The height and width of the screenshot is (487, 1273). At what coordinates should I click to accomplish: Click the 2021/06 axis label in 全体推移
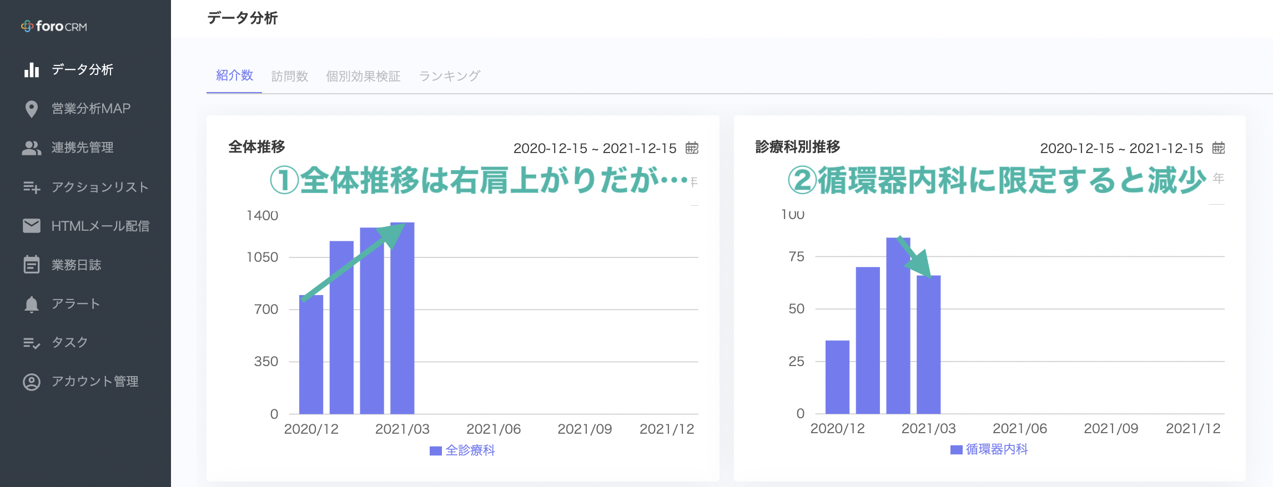[x=494, y=429]
